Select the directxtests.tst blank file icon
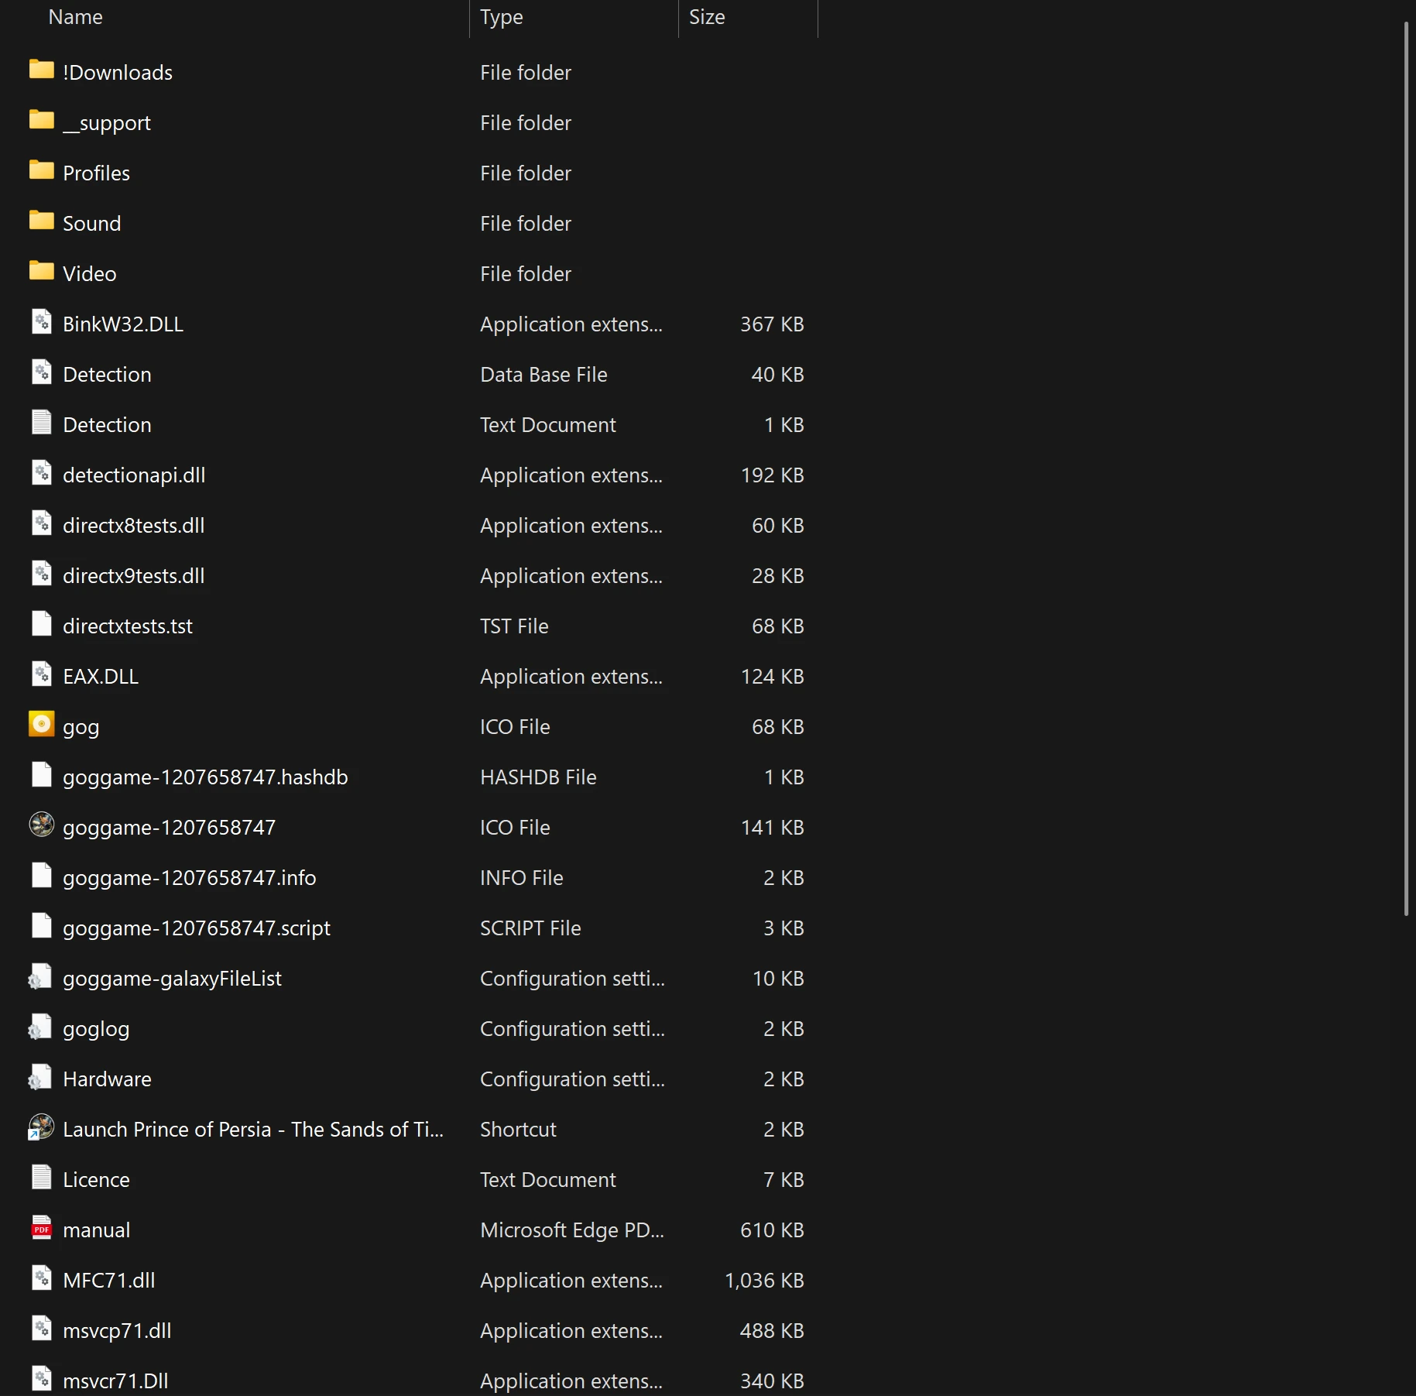1416x1396 pixels. [x=42, y=624]
